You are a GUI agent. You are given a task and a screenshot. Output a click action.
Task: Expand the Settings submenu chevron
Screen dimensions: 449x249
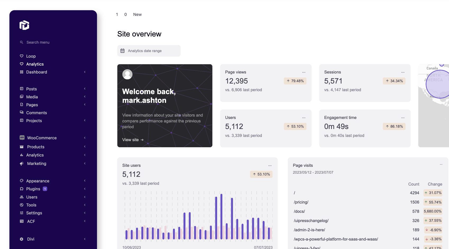[x=85, y=213]
